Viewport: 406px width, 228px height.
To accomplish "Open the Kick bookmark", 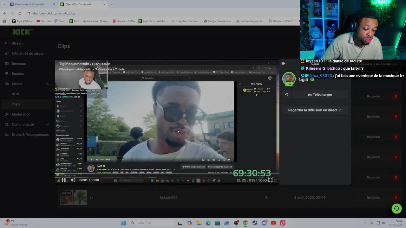I will click(74, 21).
